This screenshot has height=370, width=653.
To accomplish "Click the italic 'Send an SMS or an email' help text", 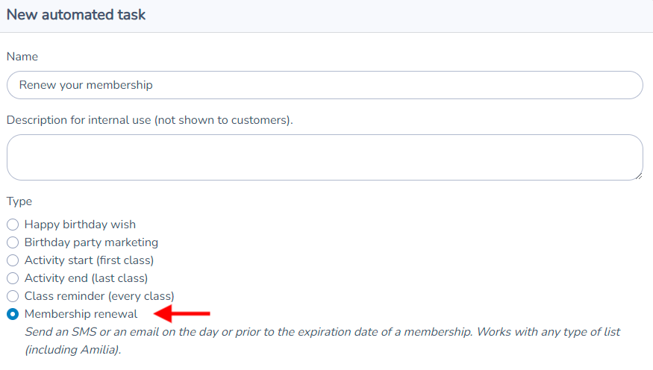I will 322,341.
